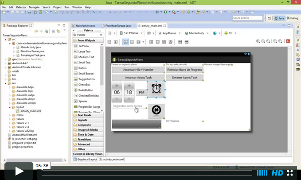
Task: Click the red lint warnings icon
Action: click(x=288, y=41)
